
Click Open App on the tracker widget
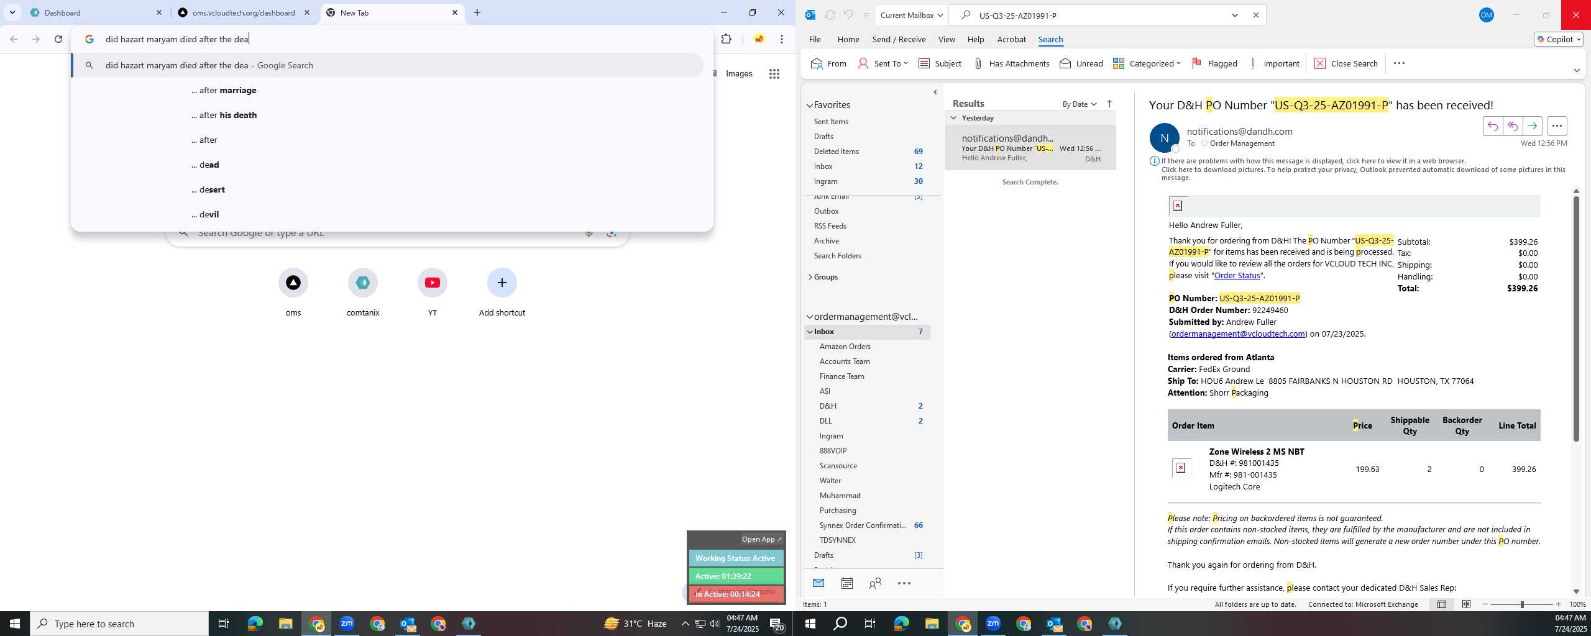(x=761, y=539)
